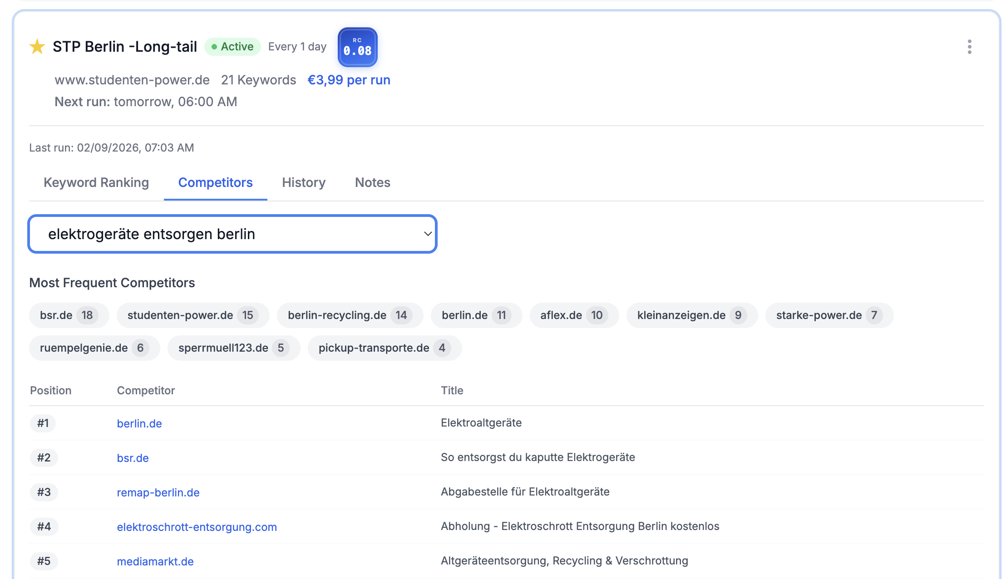Image resolution: width=1006 pixels, height=579 pixels.
Task: Open mediamarkt.de at position 5
Action: point(155,561)
